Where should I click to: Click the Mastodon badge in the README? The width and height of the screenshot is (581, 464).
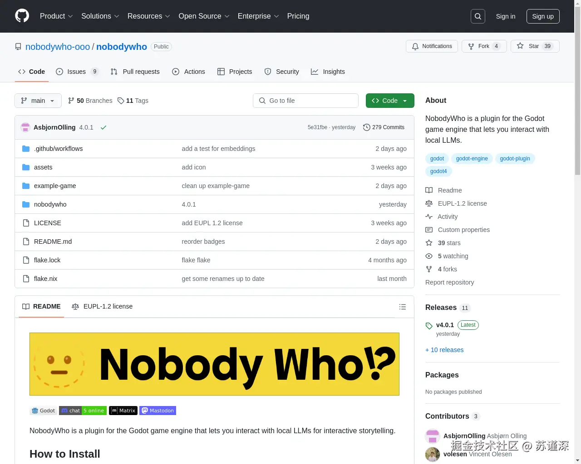[158, 411]
